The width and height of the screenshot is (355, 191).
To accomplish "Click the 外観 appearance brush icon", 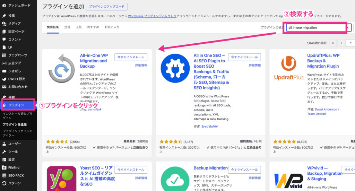I will (x=4, y=97).
